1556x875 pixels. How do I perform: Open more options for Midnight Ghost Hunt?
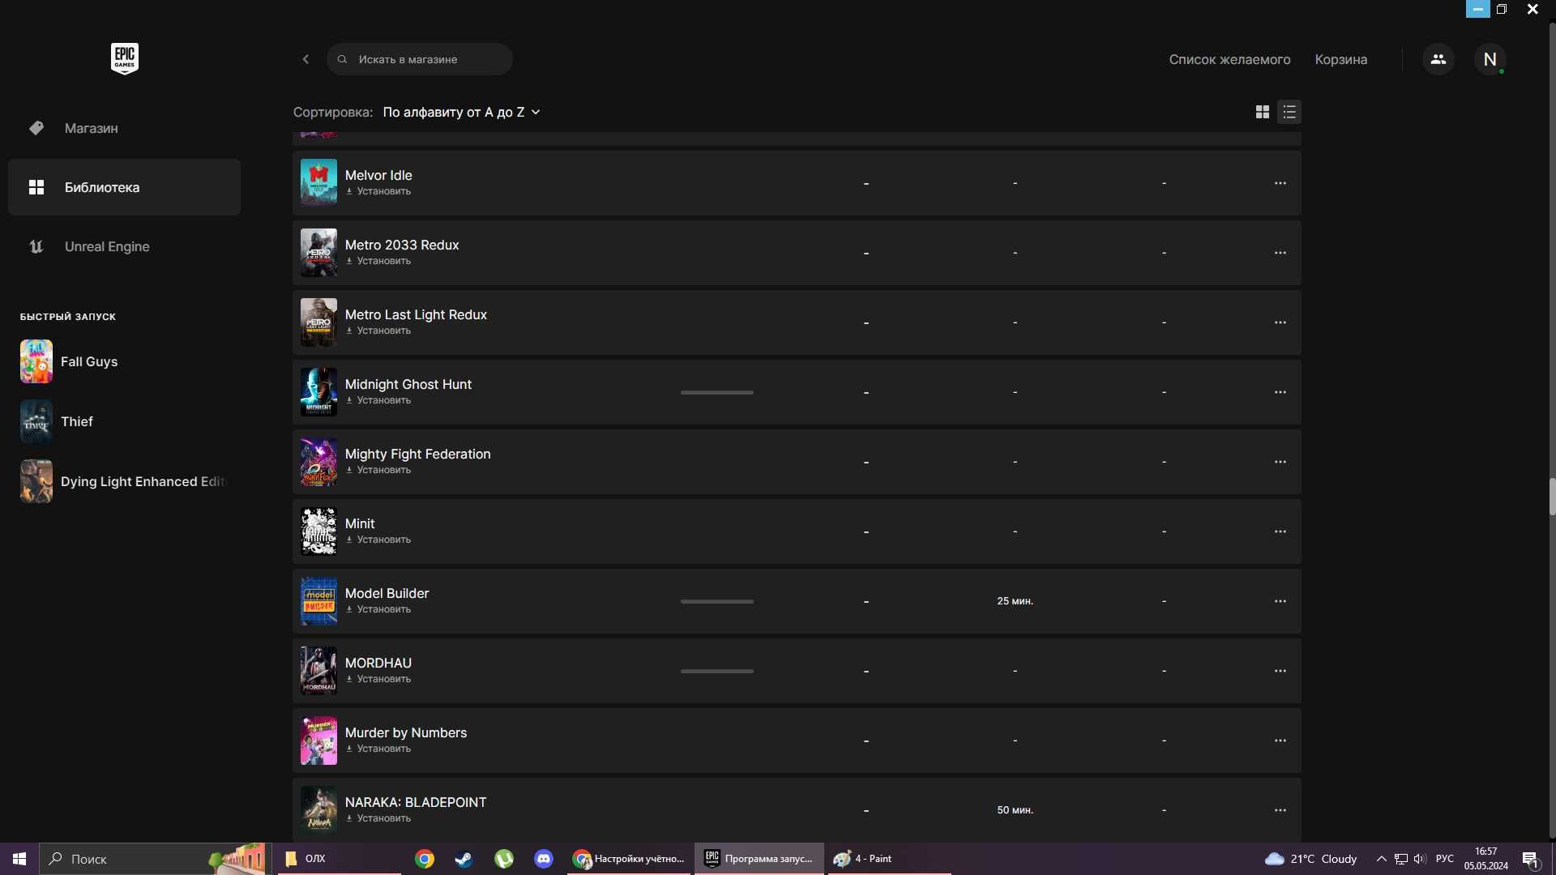coord(1280,392)
